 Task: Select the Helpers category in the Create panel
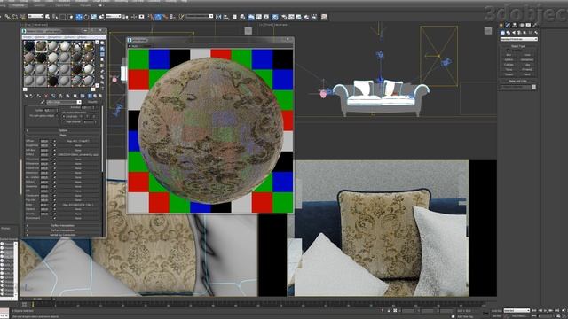[x=525, y=33]
